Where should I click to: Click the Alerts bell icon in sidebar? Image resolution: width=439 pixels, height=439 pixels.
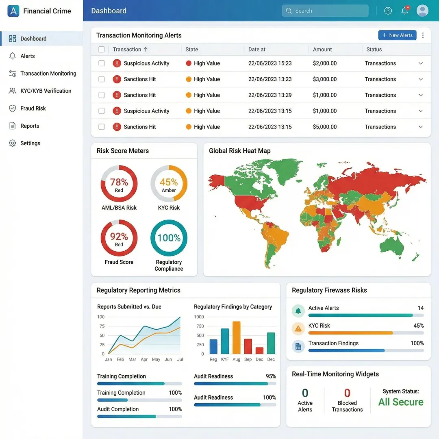(x=12, y=56)
